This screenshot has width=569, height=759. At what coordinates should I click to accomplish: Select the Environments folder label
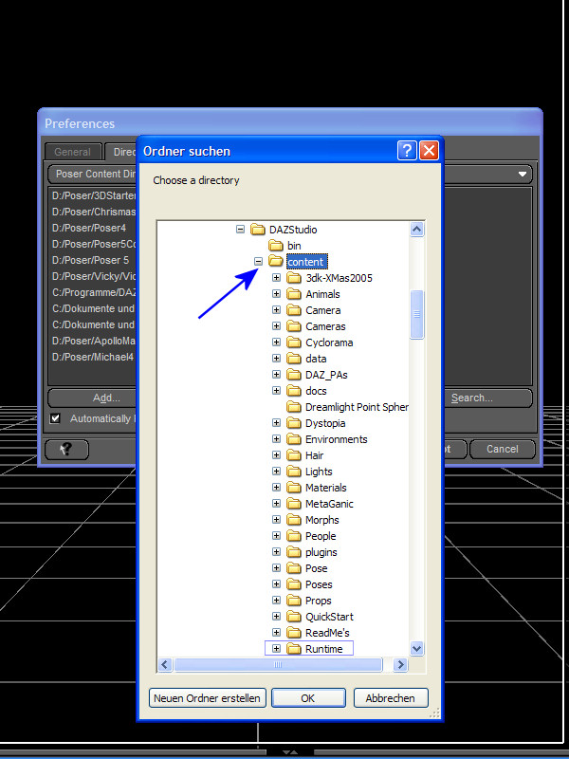pyautogui.click(x=337, y=439)
